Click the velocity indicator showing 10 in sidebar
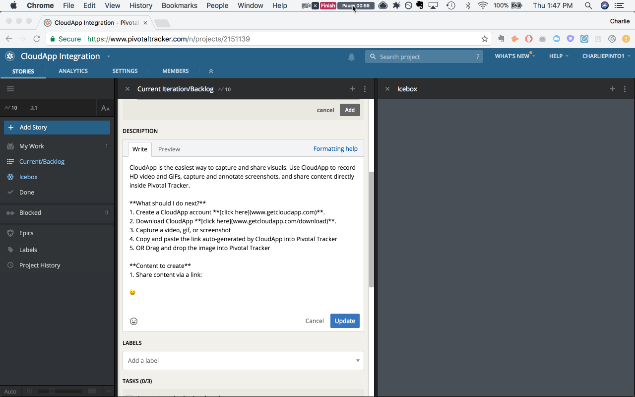The height and width of the screenshot is (397, 635). tap(11, 108)
